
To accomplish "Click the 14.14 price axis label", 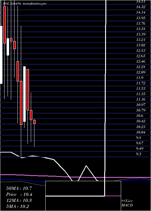I will [141, 13].
